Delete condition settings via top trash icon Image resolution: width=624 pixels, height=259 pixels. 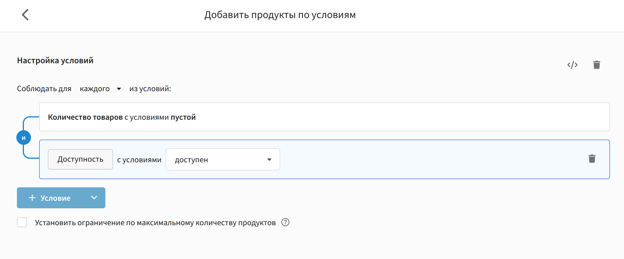(x=597, y=65)
